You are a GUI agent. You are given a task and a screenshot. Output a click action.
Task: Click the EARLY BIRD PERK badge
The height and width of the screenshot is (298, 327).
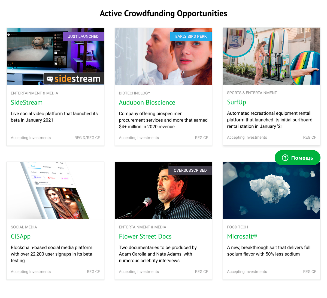191,36
